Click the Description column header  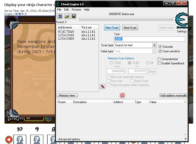(92, 102)
